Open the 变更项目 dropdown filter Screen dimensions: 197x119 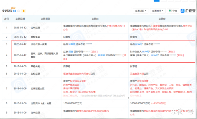tap(141, 11)
